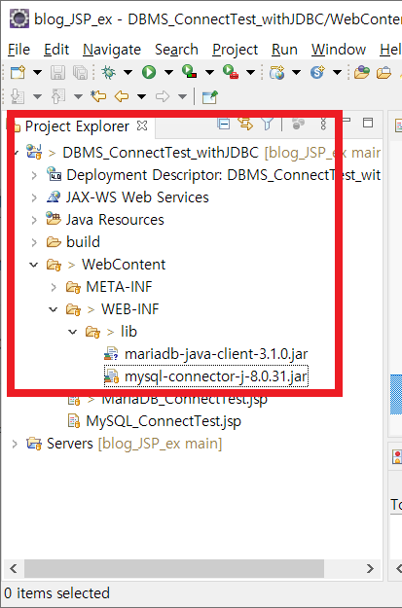Open the Project menu
This screenshot has width=402, height=608.
click(x=236, y=50)
